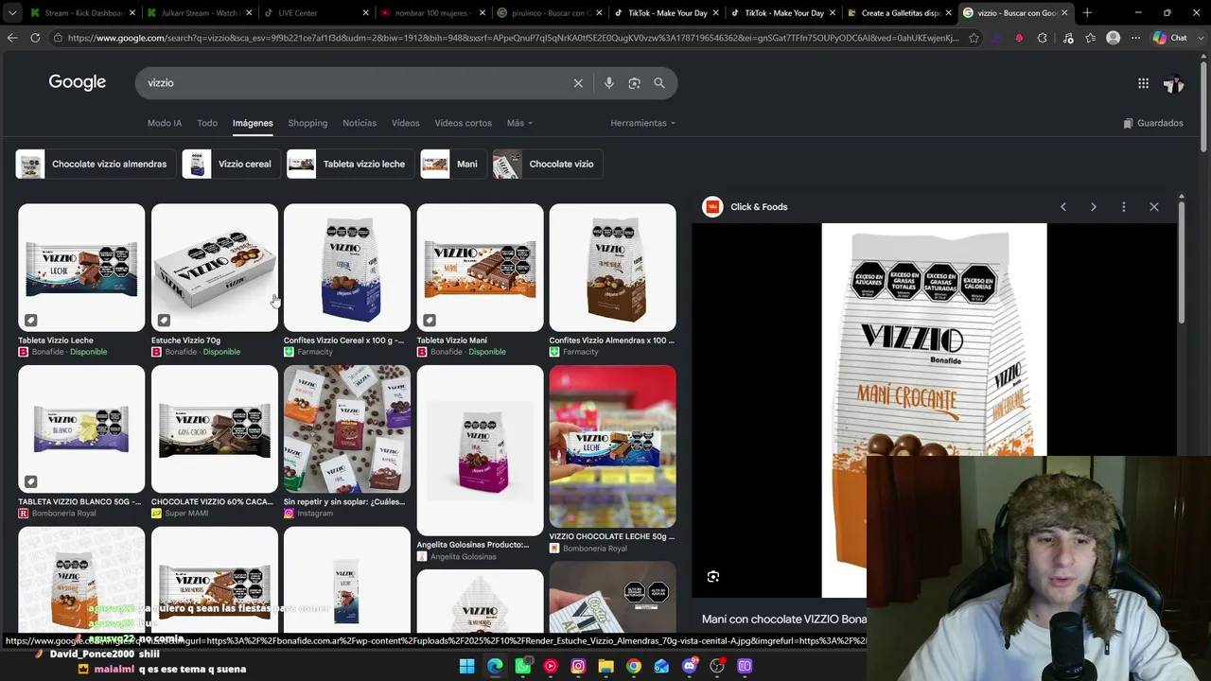Visit Click & Foods source link
The image size is (1211, 681).
point(745,206)
